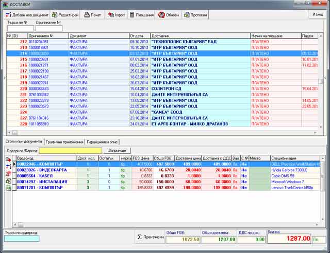
Task: Click the 'Оригинален №' input field
Action: [45, 29]
